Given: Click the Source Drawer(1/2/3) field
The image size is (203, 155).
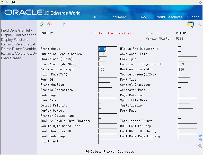Looking at the screenshot, I should [x=181, y=74].
